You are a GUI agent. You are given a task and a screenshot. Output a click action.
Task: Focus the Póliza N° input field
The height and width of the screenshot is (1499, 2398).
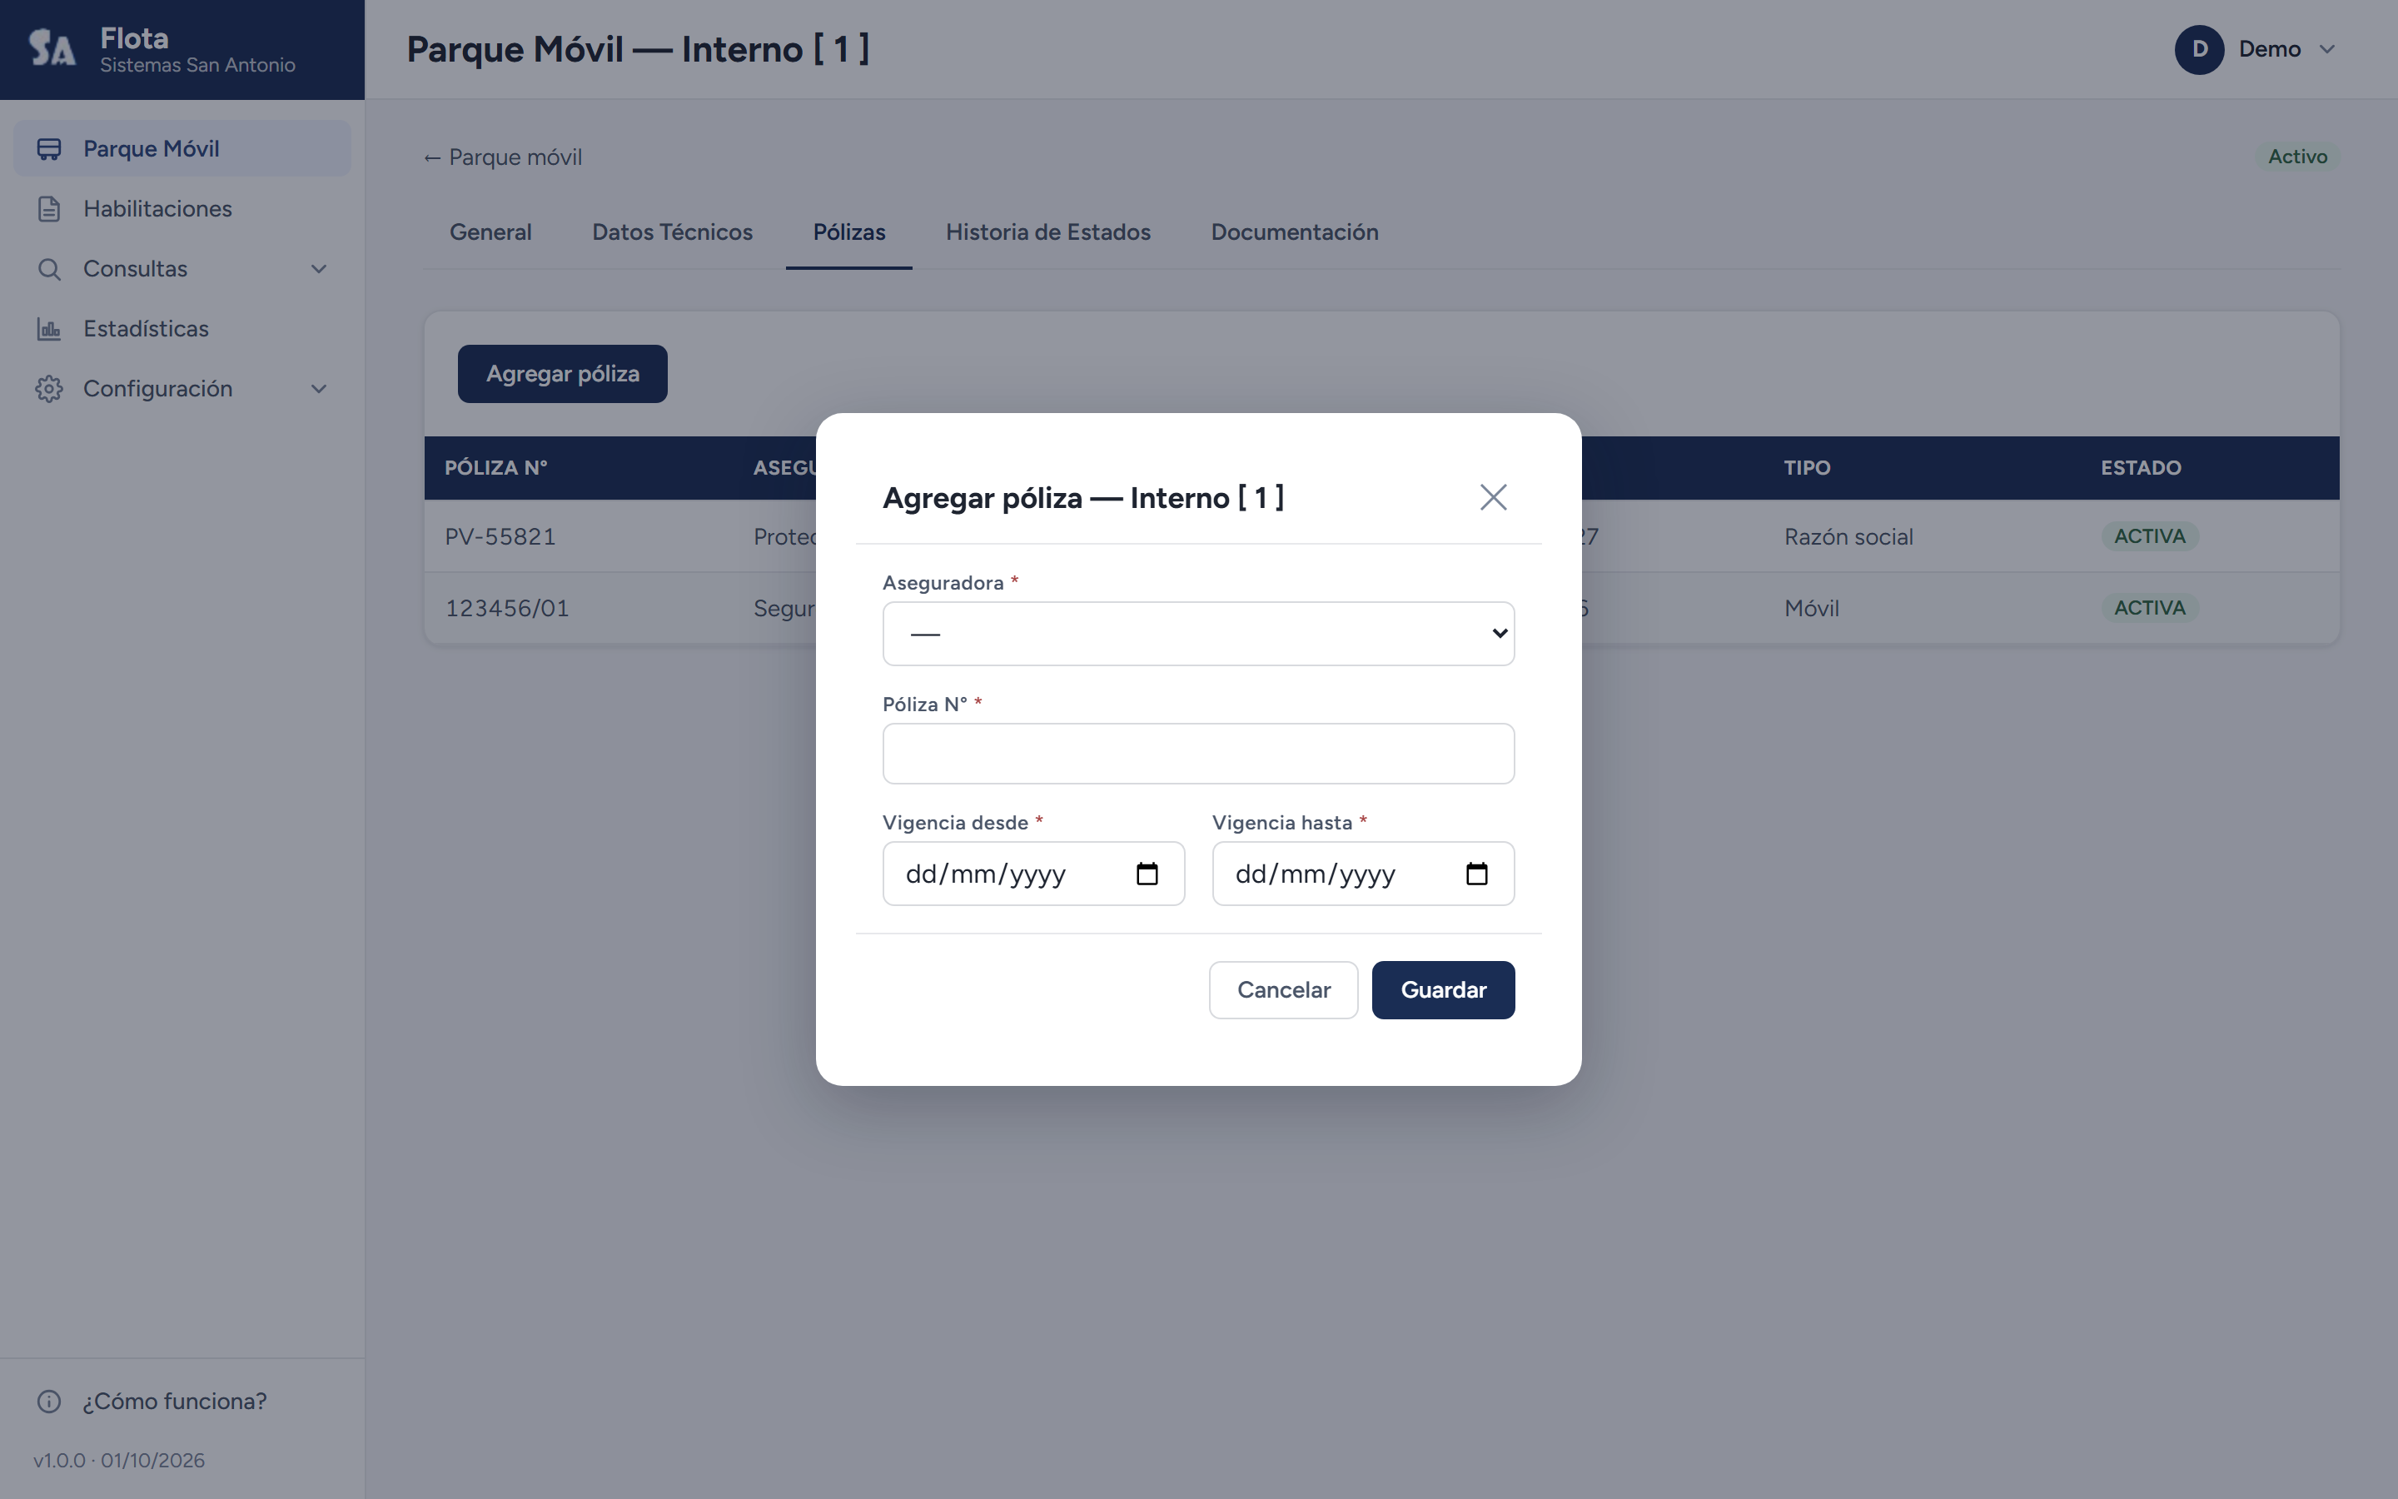[1198, 754]
